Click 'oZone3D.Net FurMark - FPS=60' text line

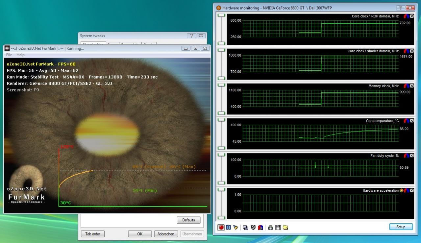[41, 64]
